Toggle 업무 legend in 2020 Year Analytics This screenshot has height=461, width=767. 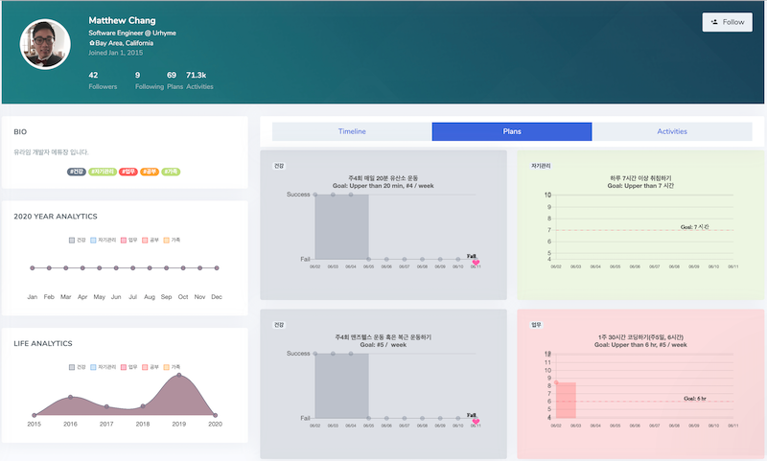[x=129, y=240]
